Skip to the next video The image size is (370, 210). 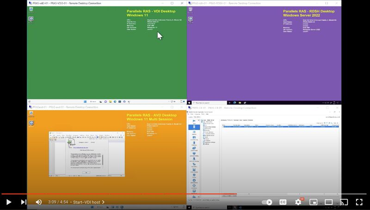click(24, 202)
